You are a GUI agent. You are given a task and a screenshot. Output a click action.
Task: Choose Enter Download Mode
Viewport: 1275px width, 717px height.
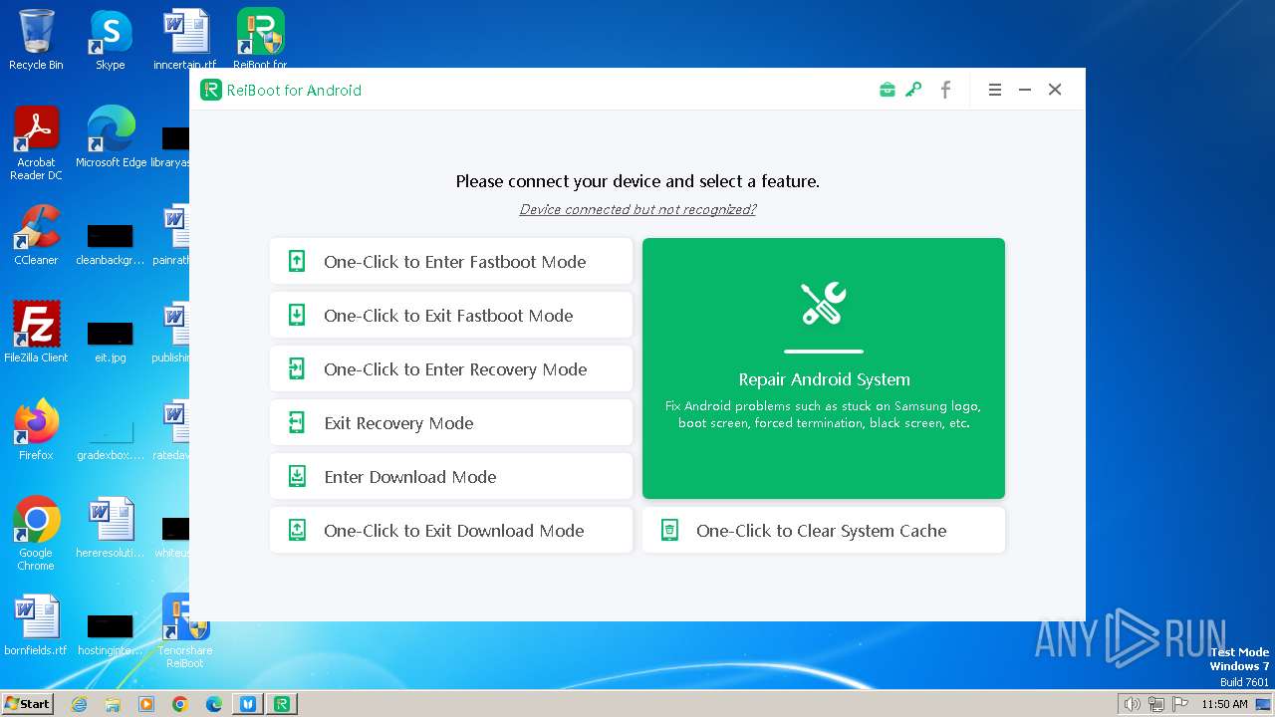tap(451, 476)
